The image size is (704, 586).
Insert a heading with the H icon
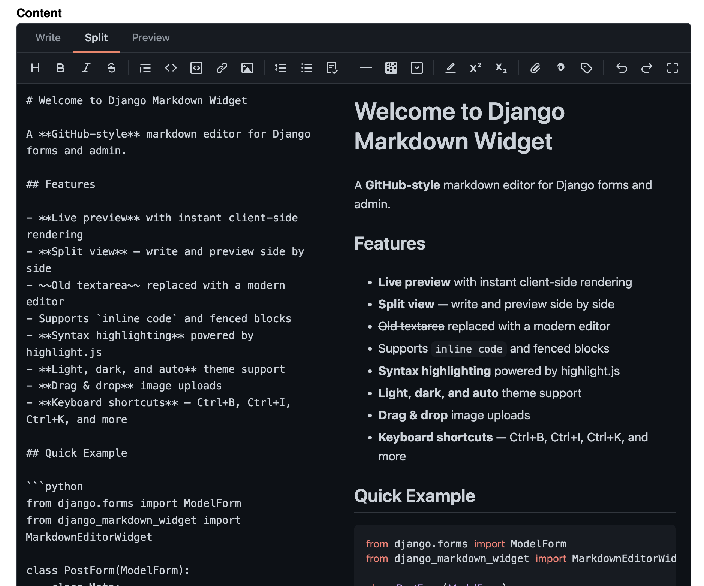pos(35,68)
